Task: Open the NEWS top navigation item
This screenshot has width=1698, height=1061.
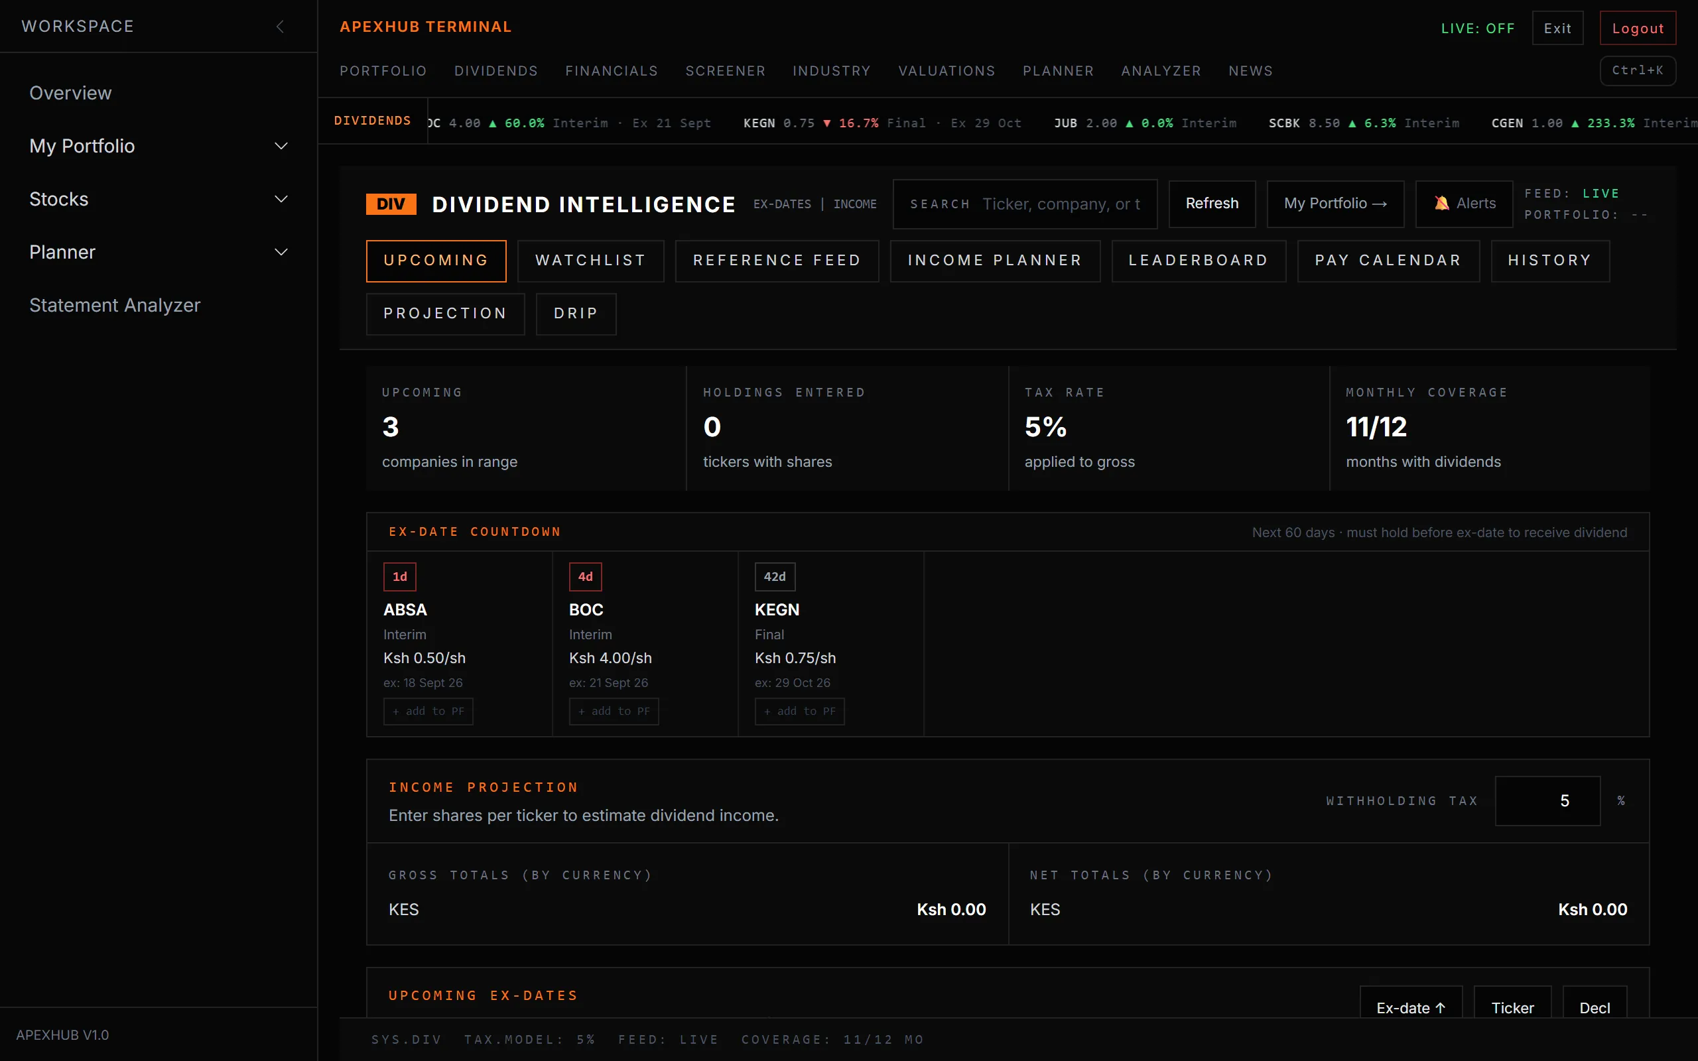Action: coord(1250,71)
